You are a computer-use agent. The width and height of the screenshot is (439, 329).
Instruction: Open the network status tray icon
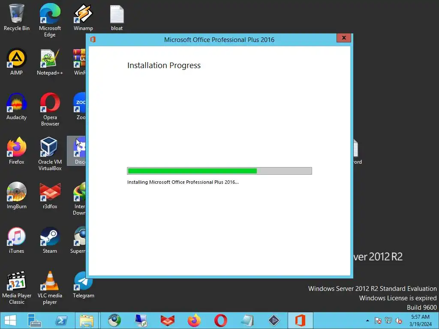[x=388, y=320]
